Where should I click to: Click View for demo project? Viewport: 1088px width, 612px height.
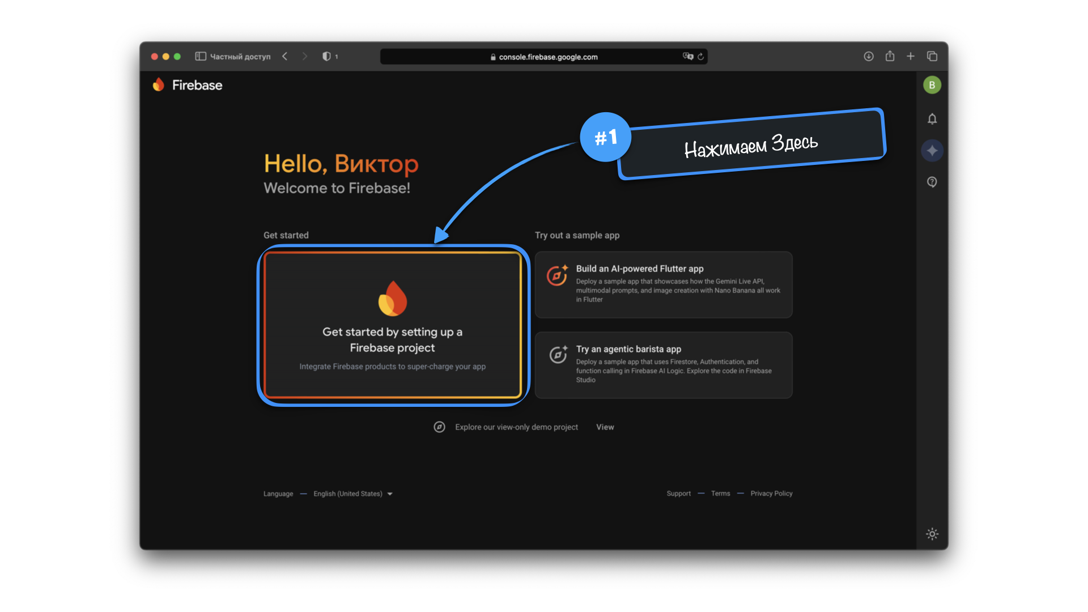[x=605, y=427]
